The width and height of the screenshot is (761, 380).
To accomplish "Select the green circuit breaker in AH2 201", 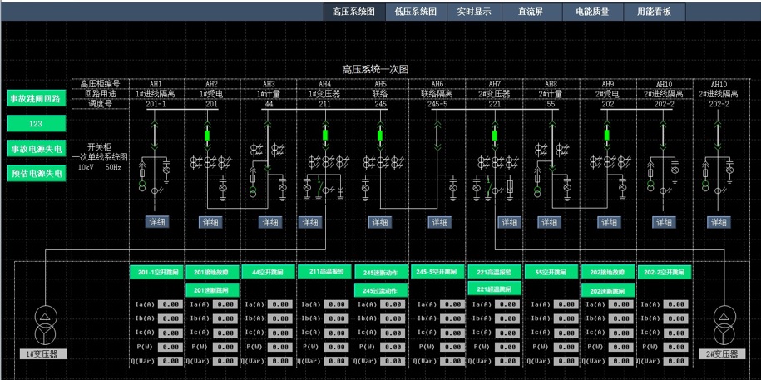I will pos(207,136).
